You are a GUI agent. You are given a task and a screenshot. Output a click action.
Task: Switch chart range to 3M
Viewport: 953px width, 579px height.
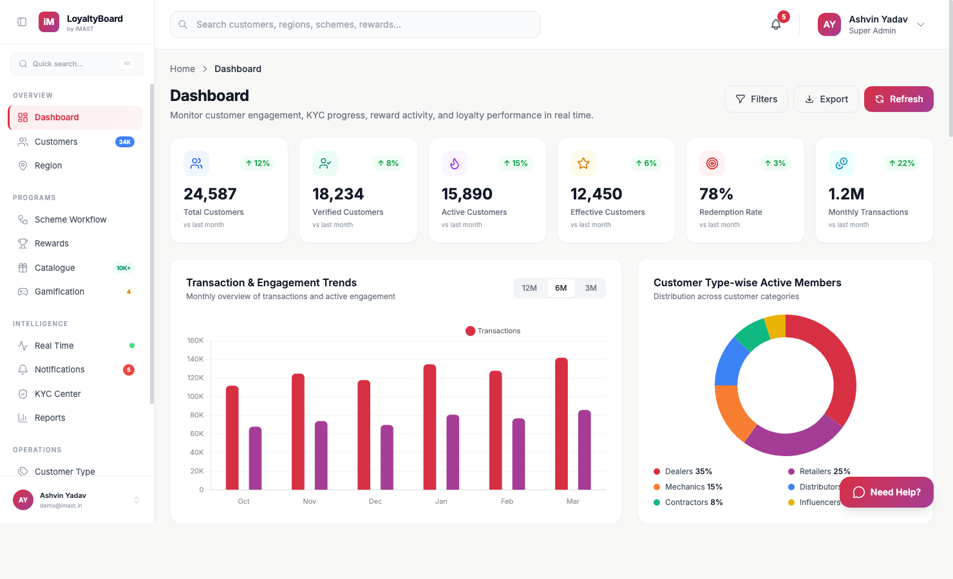(x=590, y=288)
